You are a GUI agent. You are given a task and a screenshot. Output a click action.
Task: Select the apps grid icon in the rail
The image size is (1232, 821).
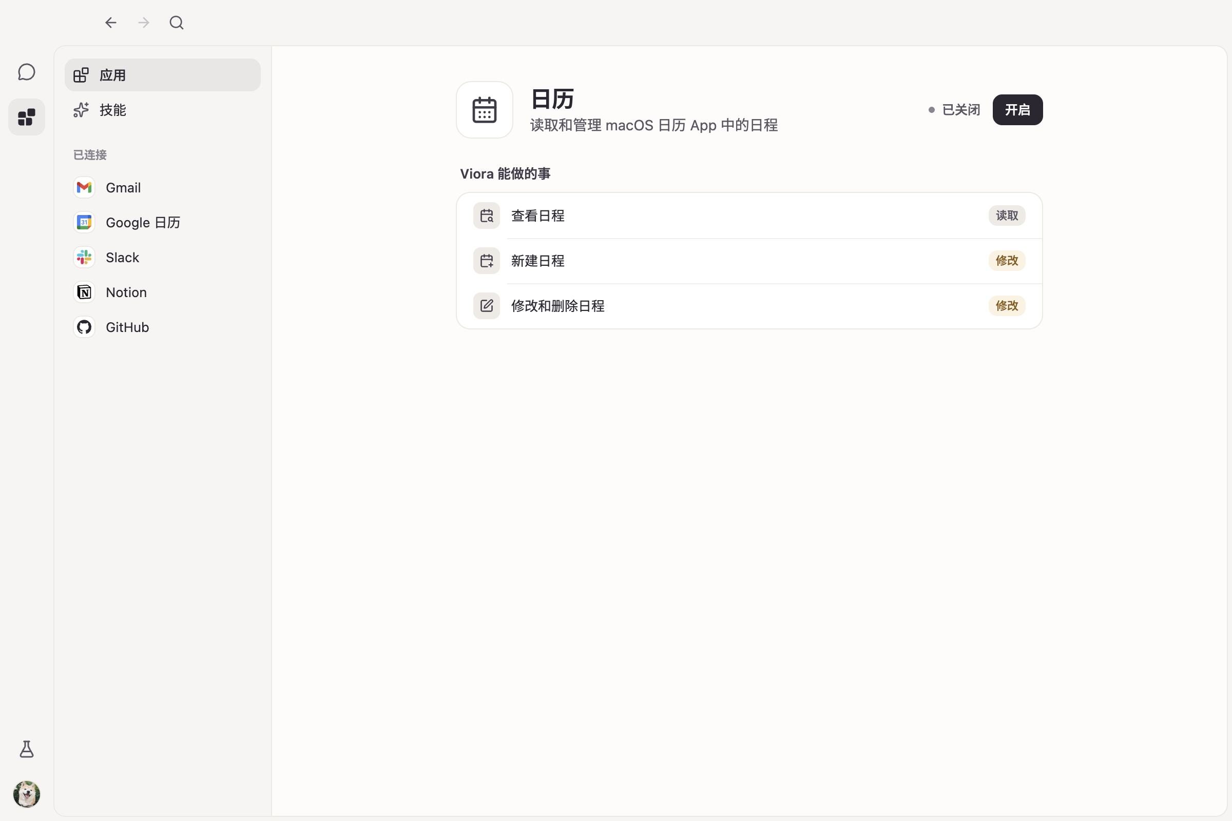pyautogui.click(x=27, y=118)
